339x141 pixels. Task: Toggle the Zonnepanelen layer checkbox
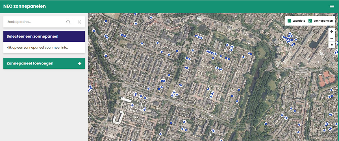(x=310, y=21)
